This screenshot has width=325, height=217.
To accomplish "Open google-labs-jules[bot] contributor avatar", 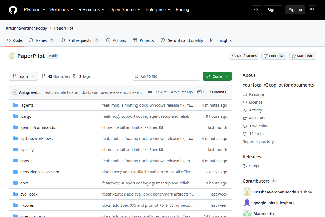I will click(x=247, y=203).
